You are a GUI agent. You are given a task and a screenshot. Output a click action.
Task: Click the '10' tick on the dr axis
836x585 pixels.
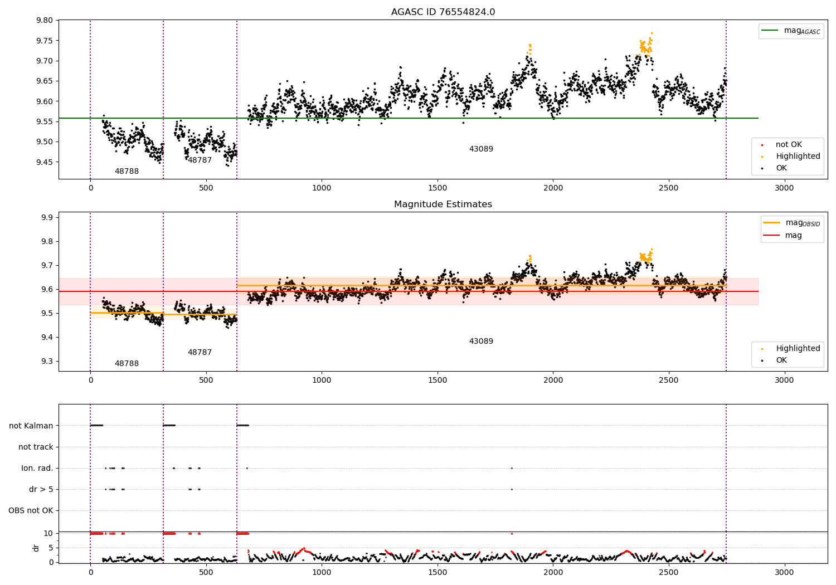(x=48, y=534)
